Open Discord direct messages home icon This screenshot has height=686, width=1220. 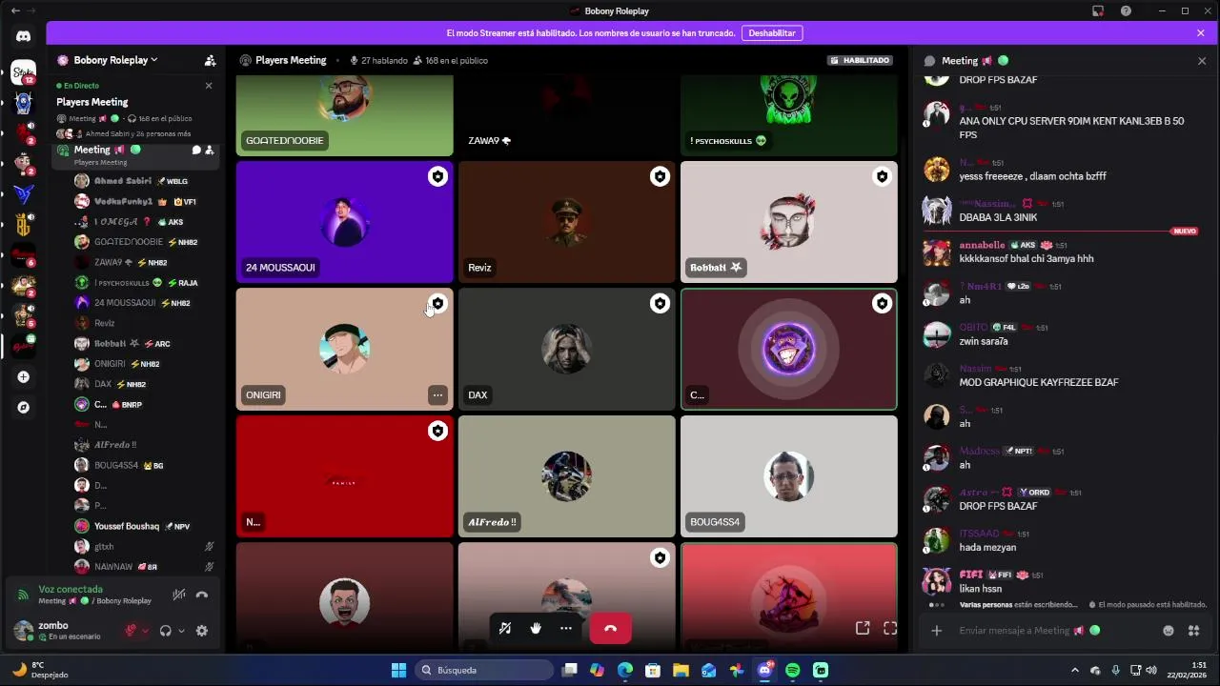click(24, 36)
